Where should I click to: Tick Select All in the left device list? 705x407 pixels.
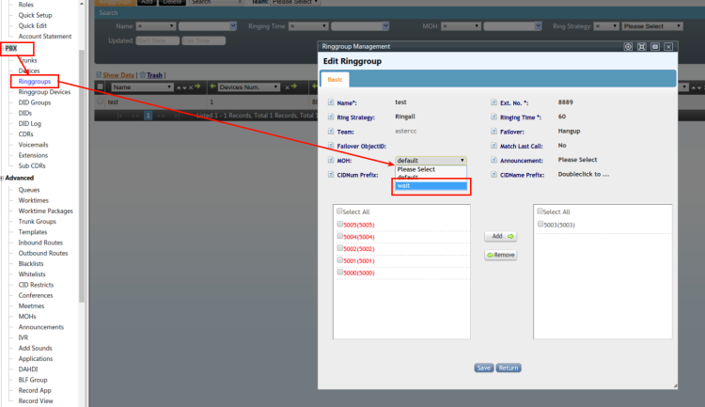click(x=340, y=211)
